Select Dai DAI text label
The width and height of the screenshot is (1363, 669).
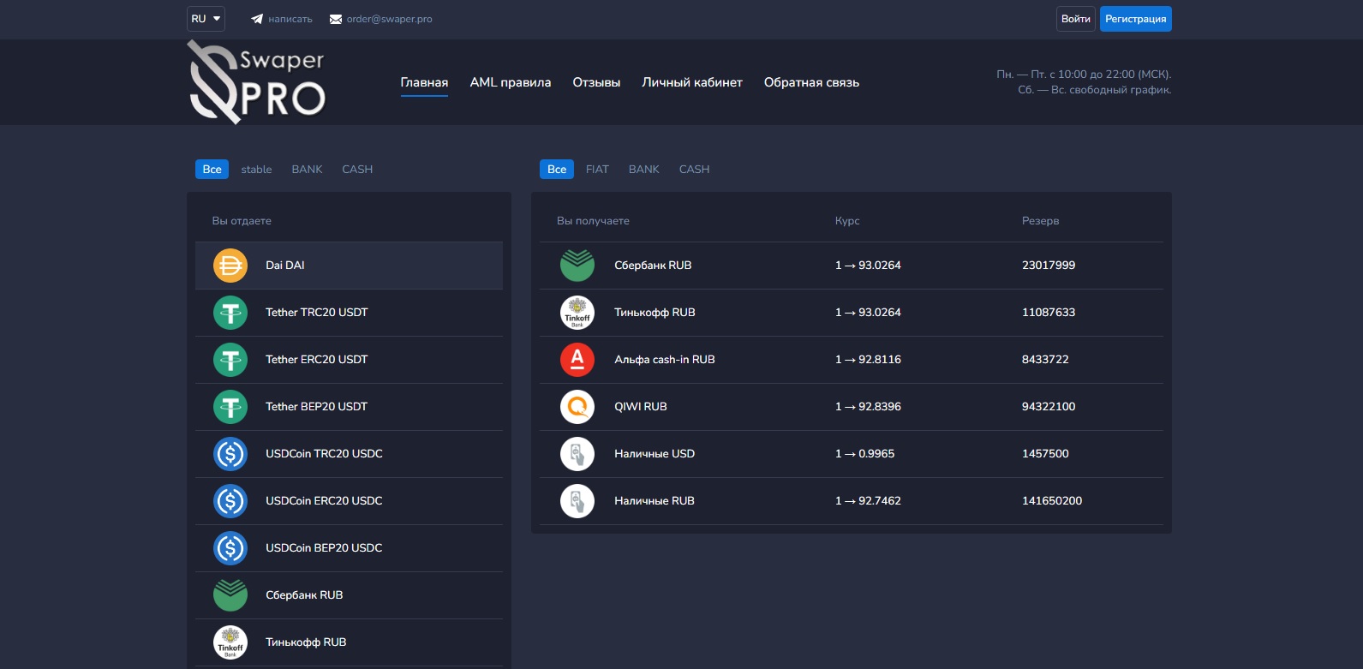coord(285,266)
